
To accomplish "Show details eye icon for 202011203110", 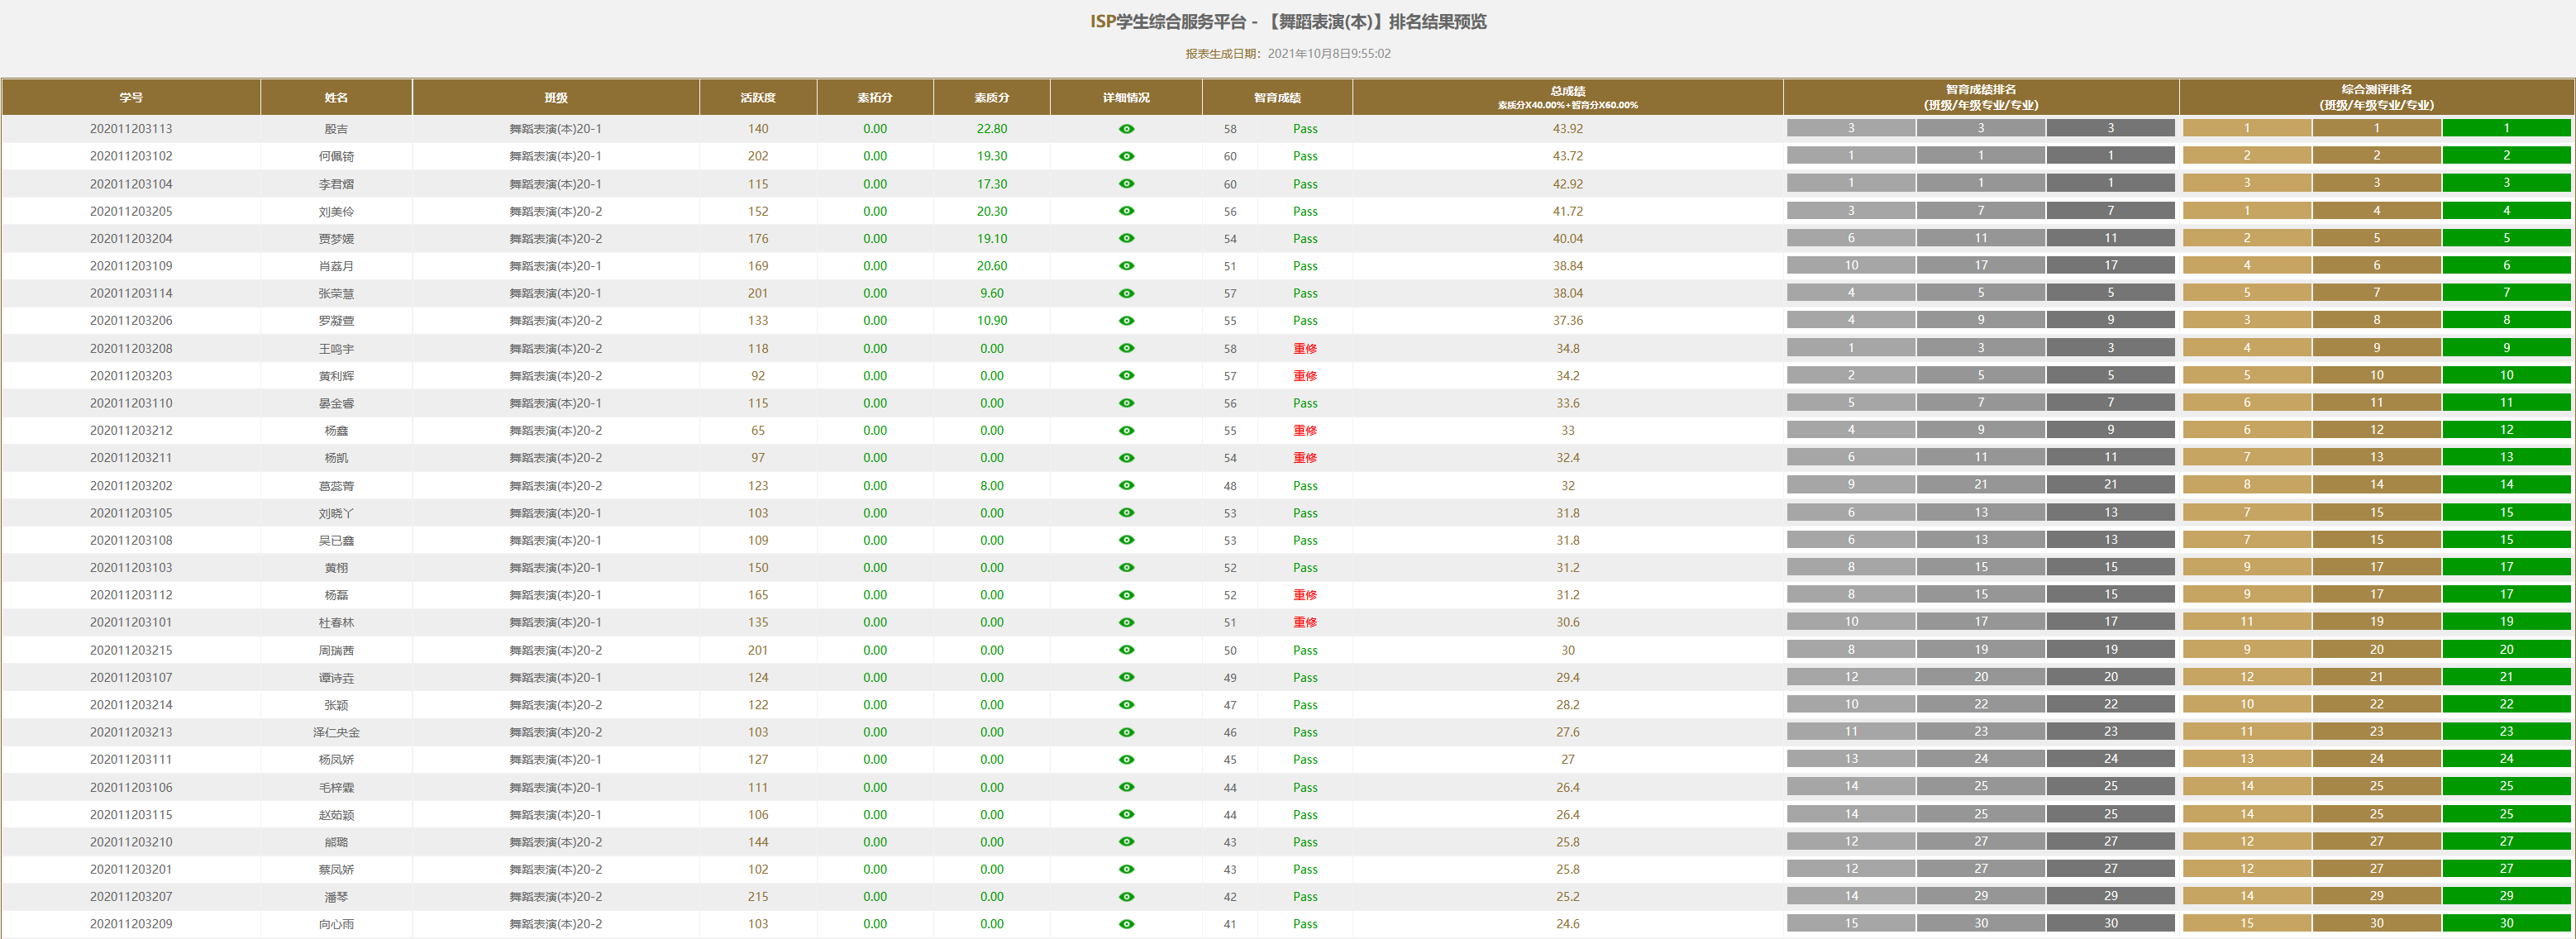I will click(x=1126, y=403).
